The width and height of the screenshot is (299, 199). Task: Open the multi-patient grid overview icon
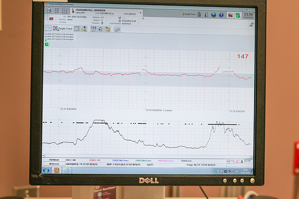tap(57, 10)
